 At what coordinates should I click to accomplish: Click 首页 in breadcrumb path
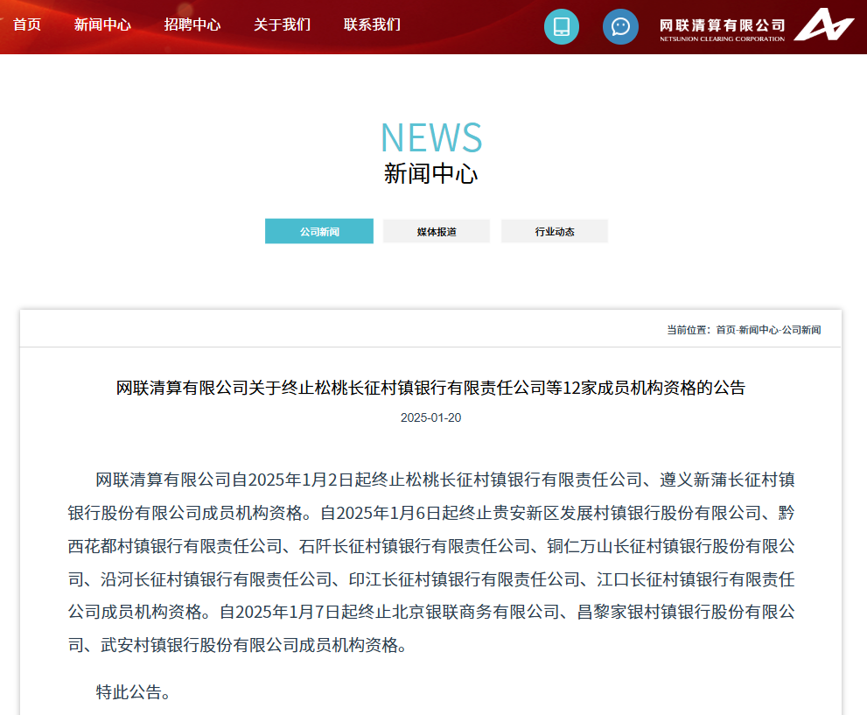(x=725, y=330)
